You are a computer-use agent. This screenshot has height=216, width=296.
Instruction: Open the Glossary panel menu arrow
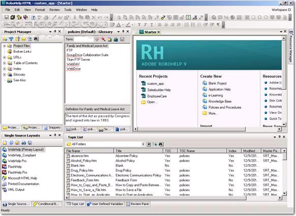[119, 32]
